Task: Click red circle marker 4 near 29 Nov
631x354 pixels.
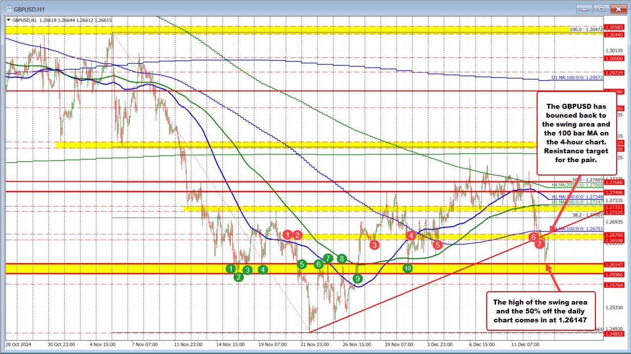Action: (411, 235)
